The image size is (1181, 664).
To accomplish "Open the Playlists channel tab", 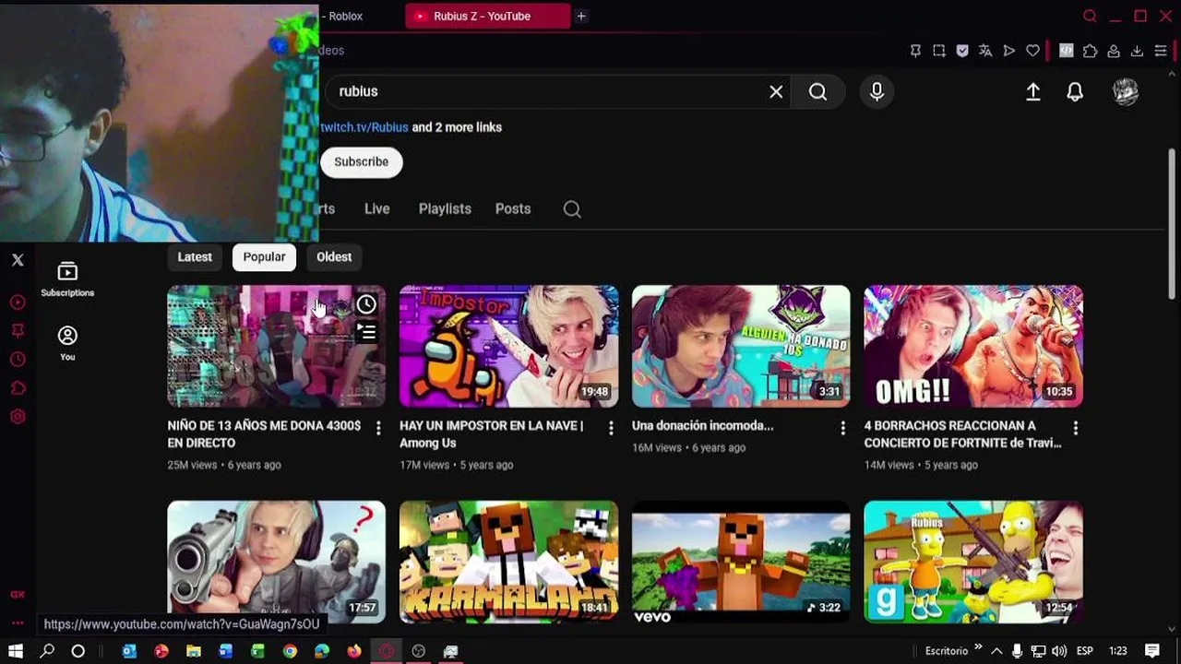I will pos(445,209).
